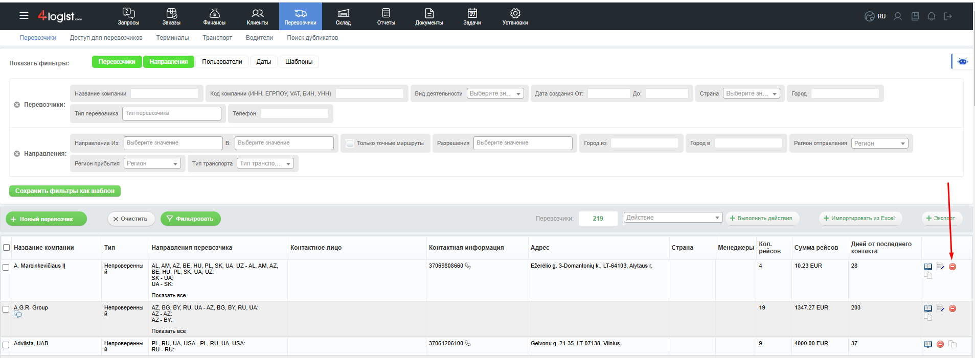Open the bookmark book icon in the header
This screenshot has width=975, height=358.
click(915, 16)
